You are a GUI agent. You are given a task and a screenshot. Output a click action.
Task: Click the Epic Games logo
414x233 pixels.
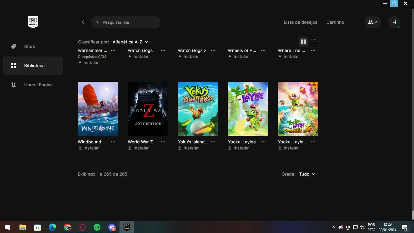click(x=33, y=22)
